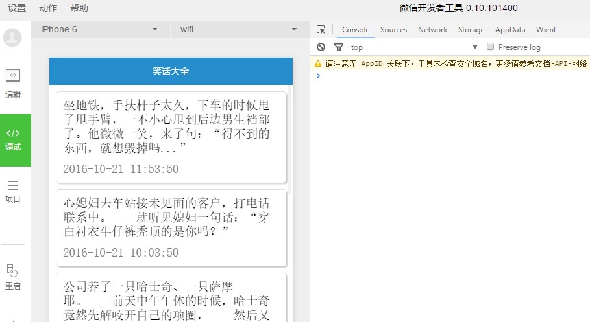Open the iPhone 6 device dropdown

click(99, 29)
